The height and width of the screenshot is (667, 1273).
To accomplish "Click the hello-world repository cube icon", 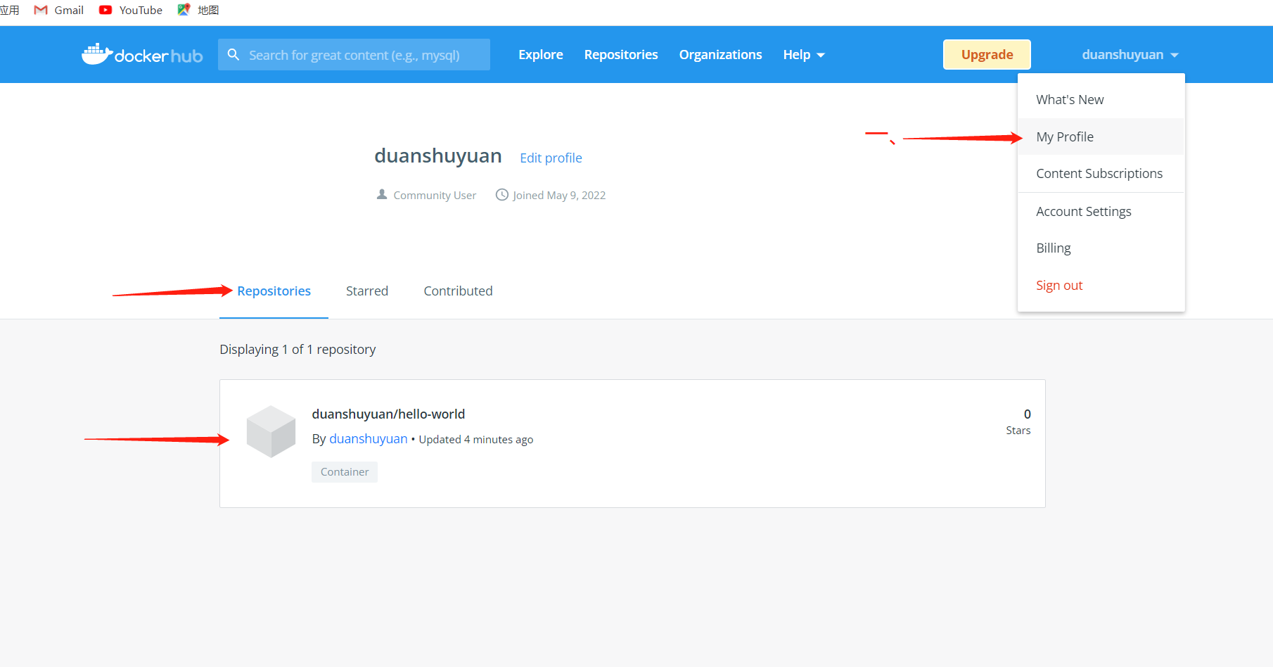I will pyautogui.click(x=271, y=431).
